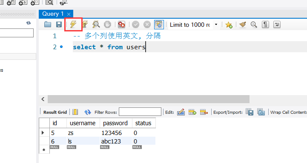Click the NULL status cell in new row
Viewport: 307px width, 163px height.
[x=137, y=147]
